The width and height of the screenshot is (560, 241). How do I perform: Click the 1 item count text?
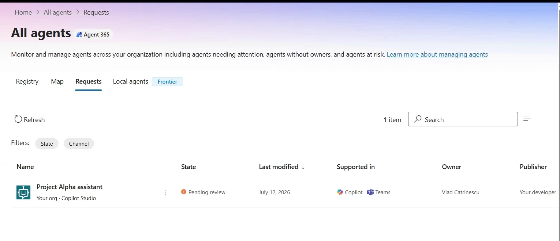tap(392, 119)
